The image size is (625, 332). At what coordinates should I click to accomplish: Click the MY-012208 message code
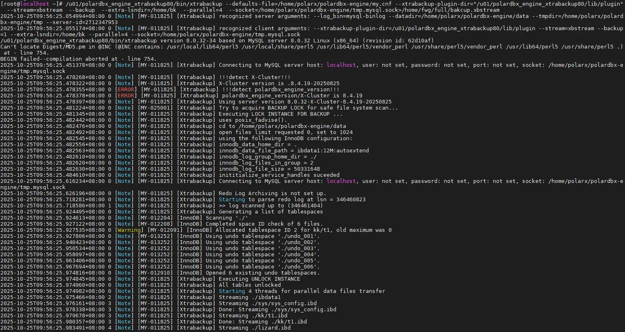pyautogui.click(x=155, y=224)
